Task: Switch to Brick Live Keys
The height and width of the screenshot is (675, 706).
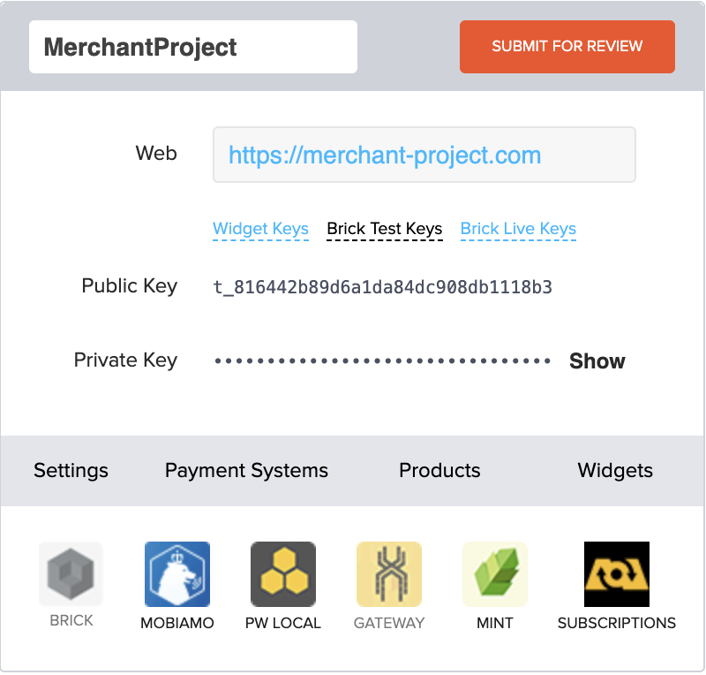Action: tap(518, 229)
